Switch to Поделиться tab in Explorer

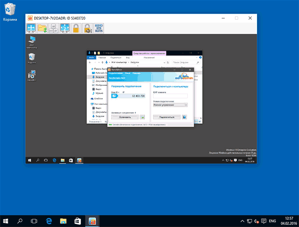pyautogui.click(x=116, y=58)
